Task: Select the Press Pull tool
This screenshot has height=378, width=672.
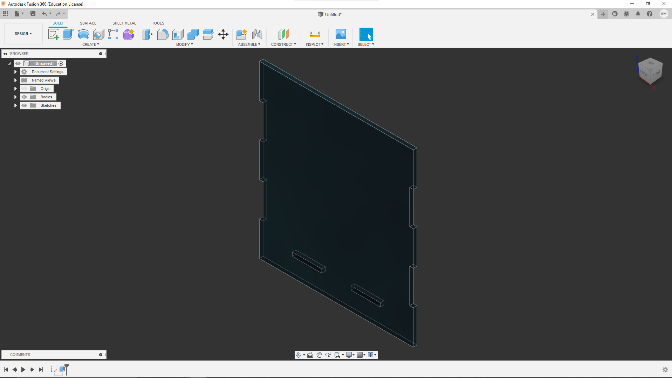Action: click(x=148, y=34)
